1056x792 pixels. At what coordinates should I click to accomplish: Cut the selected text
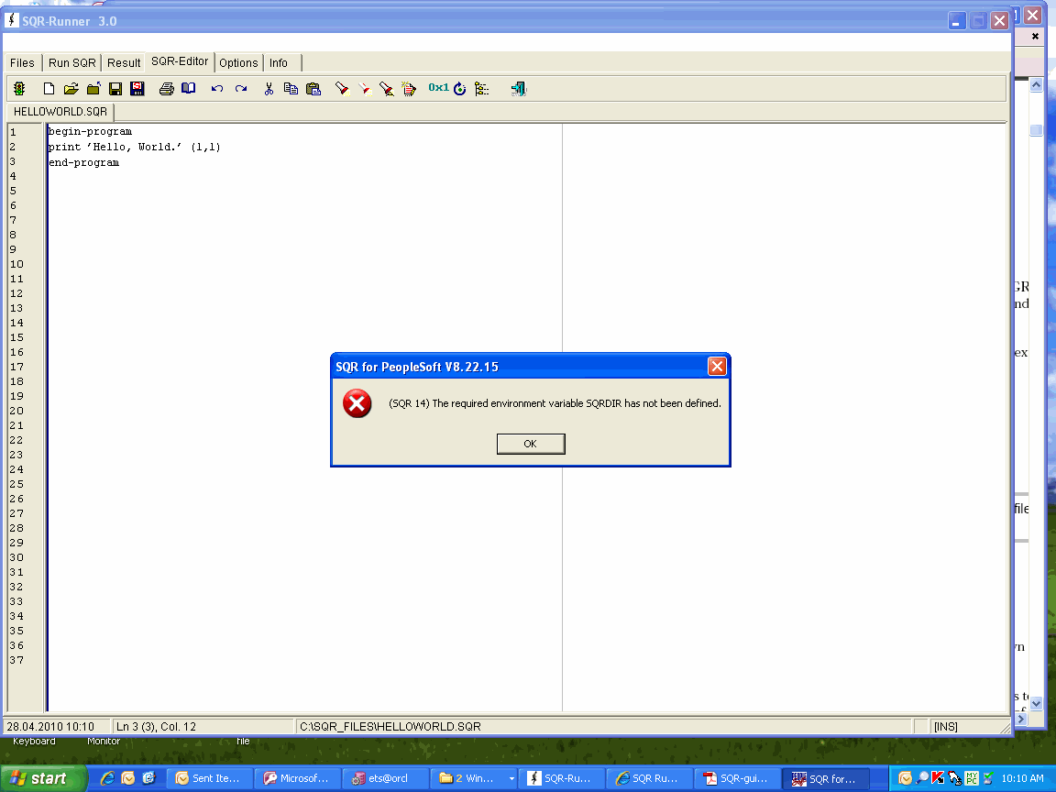coord(268,88)
